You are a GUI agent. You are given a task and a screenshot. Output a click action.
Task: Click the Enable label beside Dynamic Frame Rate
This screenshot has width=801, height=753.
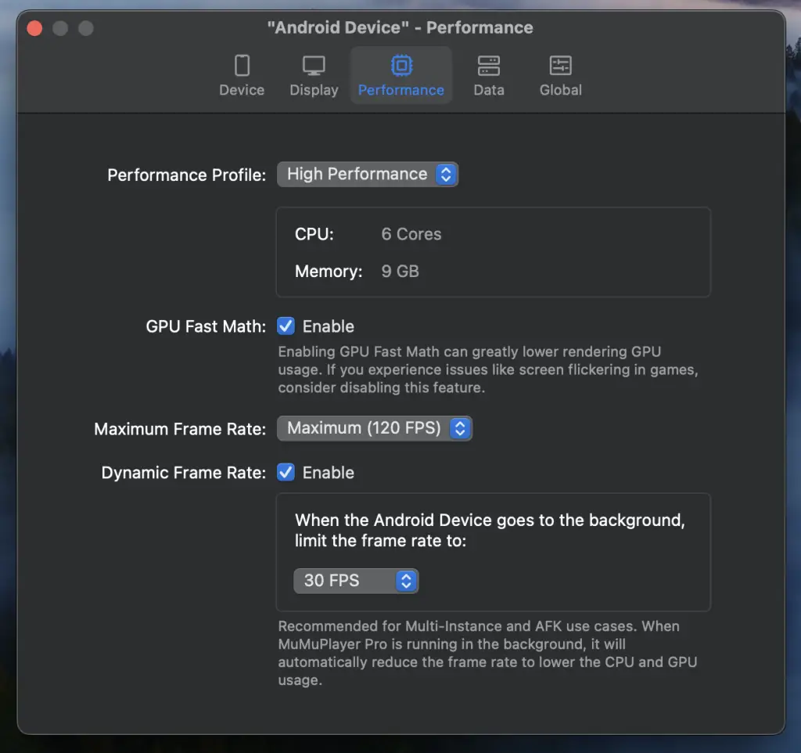click(329, 473)
